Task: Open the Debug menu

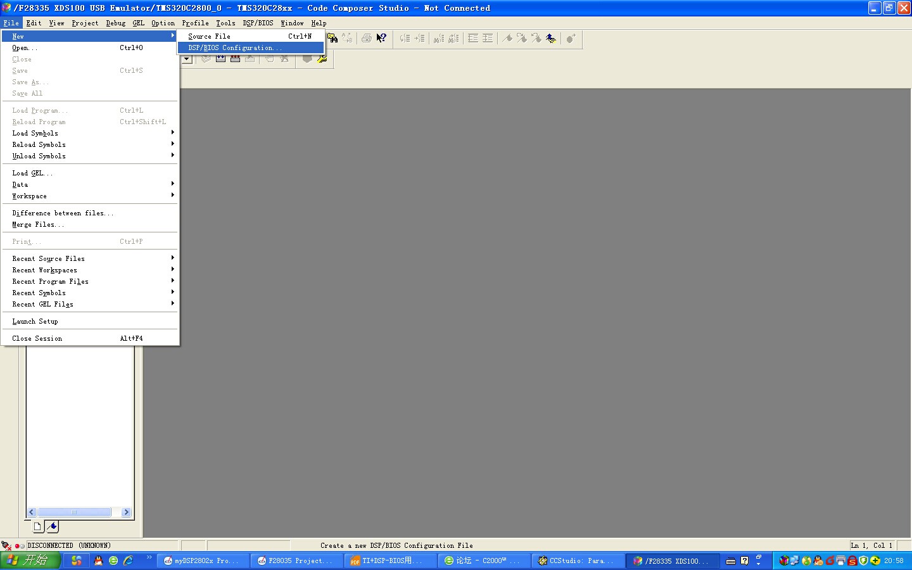Action: 116,23
